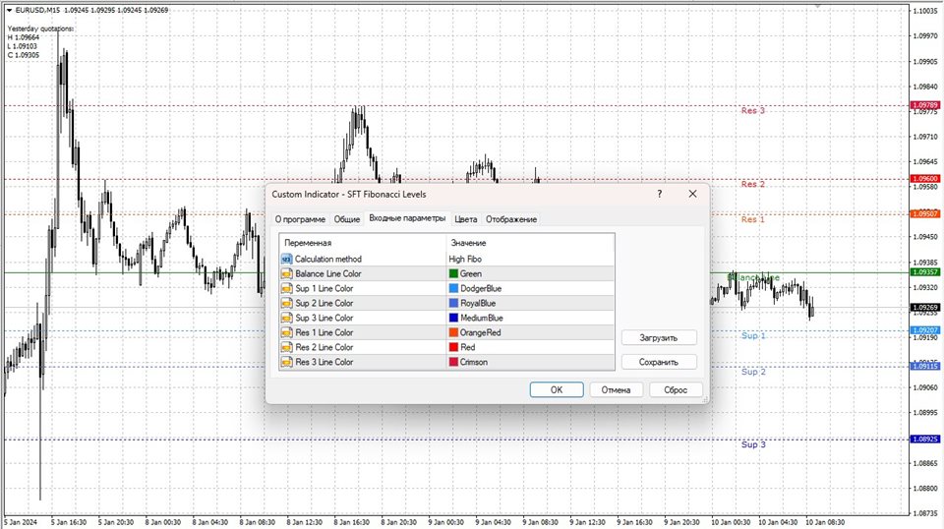Click the Res 3 level label on chart
This screenshot has height=529, width=944.
752,111
